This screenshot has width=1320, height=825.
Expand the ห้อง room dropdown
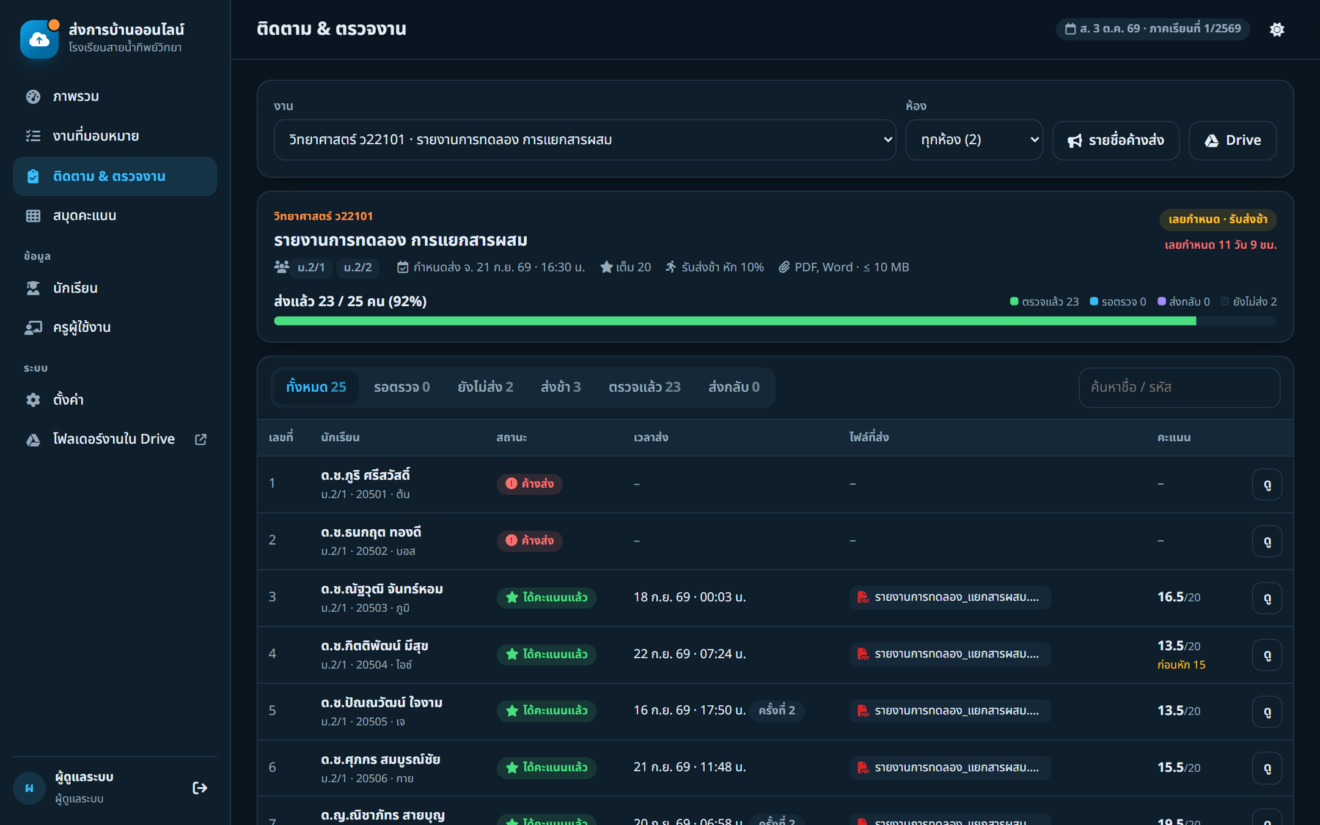pos(974,140)
